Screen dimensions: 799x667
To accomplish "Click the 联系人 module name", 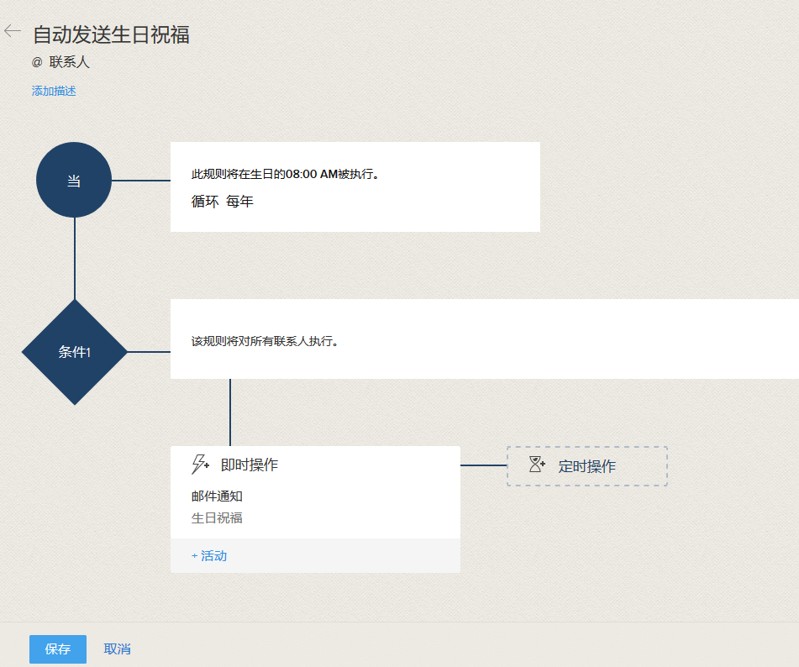I will (69, 62).
